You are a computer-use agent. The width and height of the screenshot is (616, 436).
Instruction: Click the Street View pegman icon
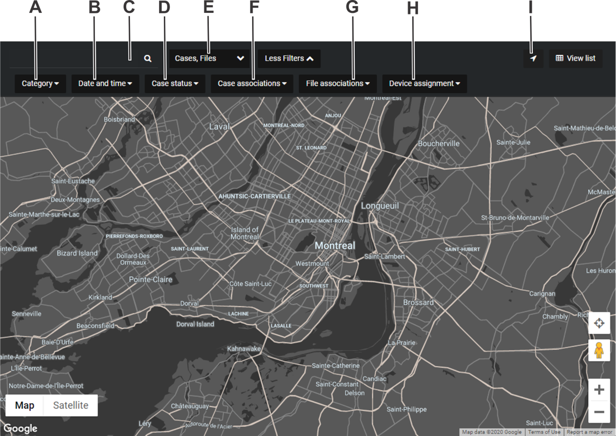599,350
